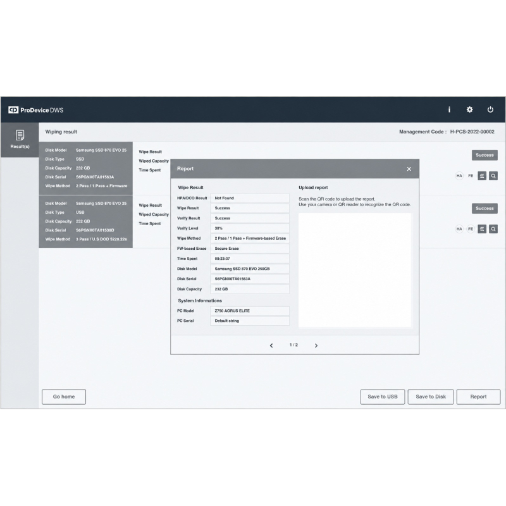Click the QR code upload area
Screen dimensions: 506x506
[355, 270]
